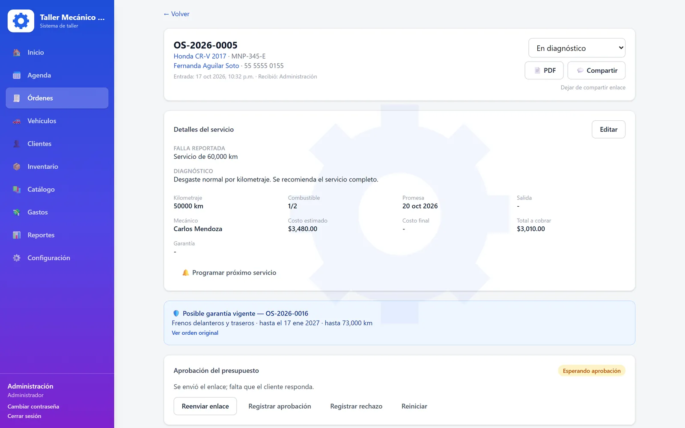Open the Clientes page

click(57, 144)
